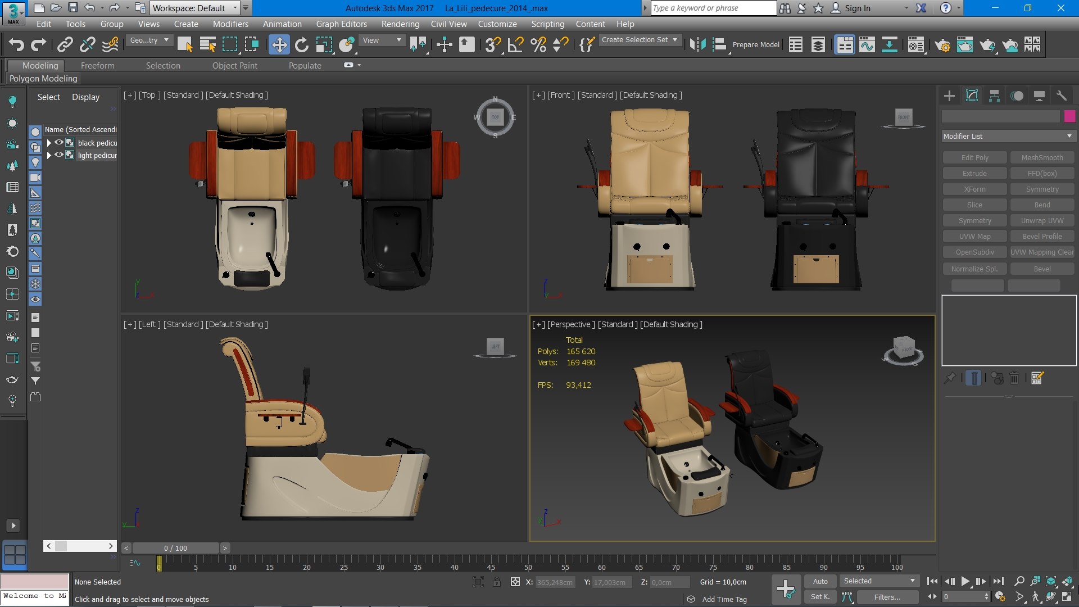
Task: Toggle visibility eye of black pedicure object
Action: [x=58, y=142]
